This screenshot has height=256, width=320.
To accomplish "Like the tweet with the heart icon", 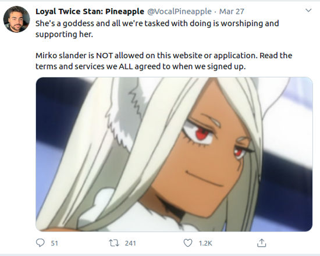I will tap(188, 243).
